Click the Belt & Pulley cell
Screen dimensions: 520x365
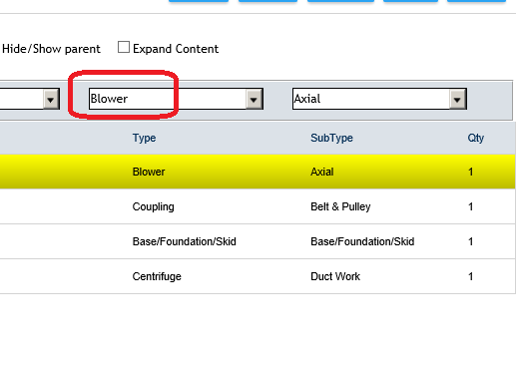click(340, 206)
